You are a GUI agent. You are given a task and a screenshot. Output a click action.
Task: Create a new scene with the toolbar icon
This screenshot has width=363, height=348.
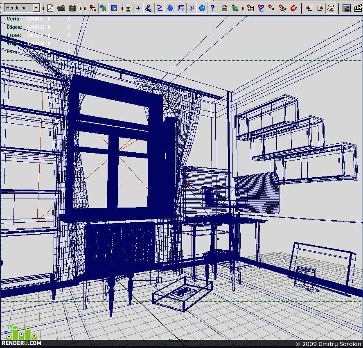50,8
